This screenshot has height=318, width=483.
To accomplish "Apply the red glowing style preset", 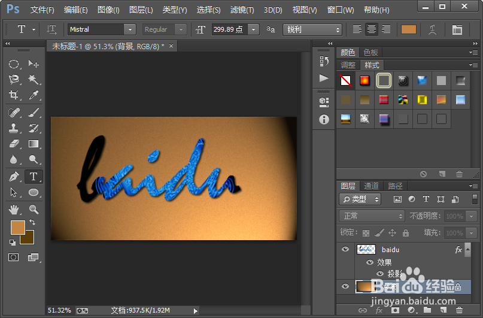I will 364,81.
